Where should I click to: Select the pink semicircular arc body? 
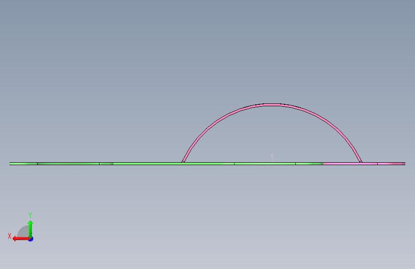(272, 105)
